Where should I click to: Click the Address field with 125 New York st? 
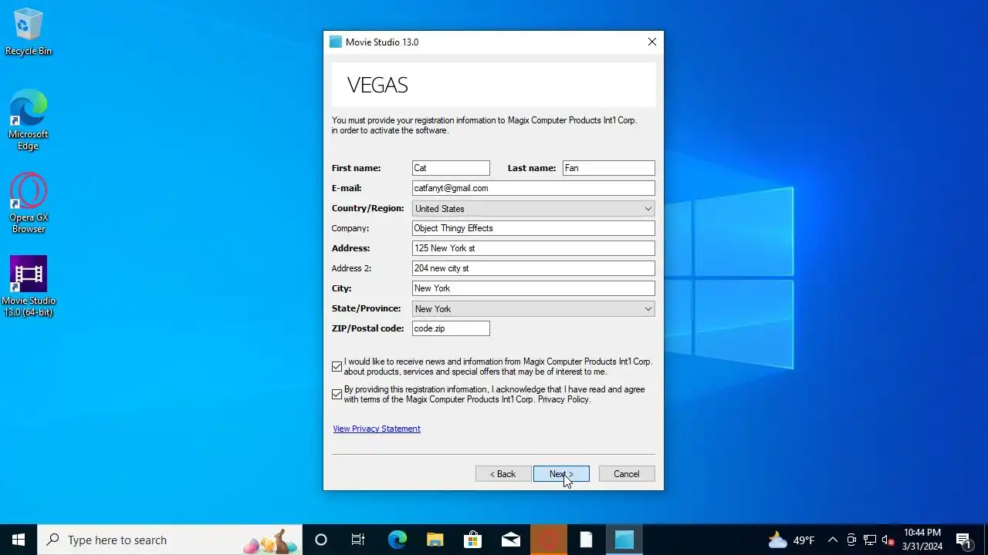[x=533, y=248]
